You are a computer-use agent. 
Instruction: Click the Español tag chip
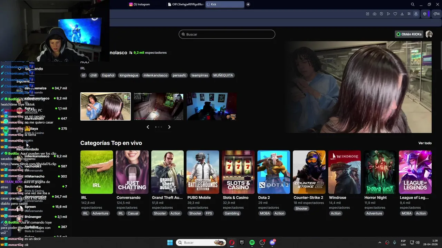pyautogui.click(x=108, y=75)
